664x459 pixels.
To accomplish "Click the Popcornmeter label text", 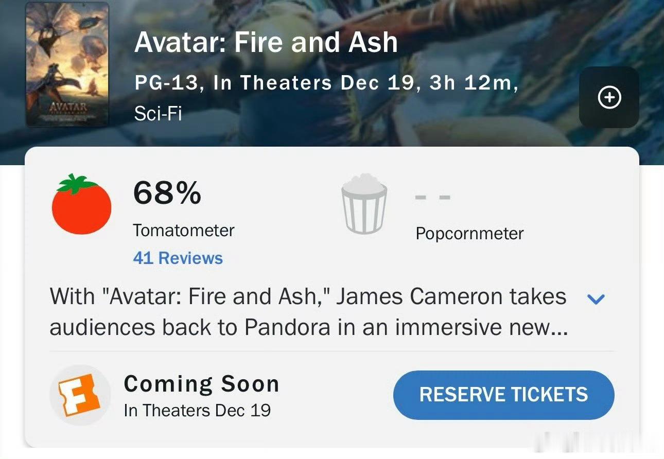I will 469,233.
